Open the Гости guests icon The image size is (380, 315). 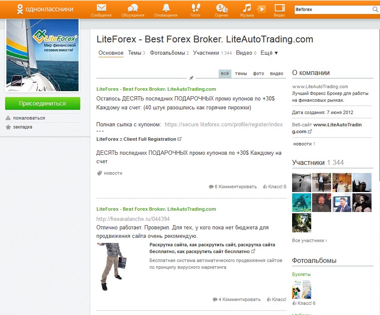[x=195, y=11]
